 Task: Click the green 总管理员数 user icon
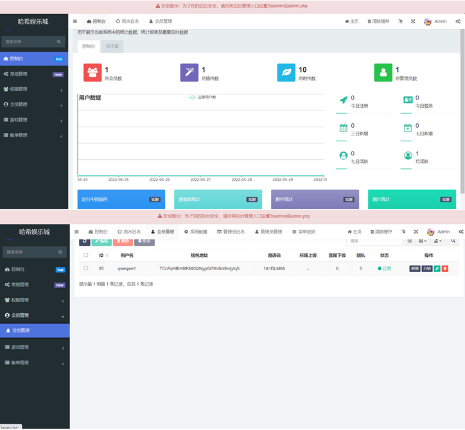point(383,73)
